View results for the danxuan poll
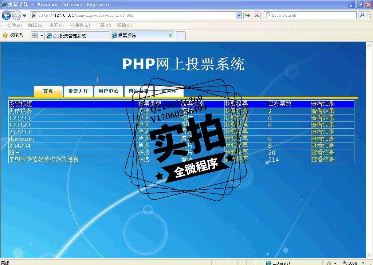Viewport: 373px width, 265px height. 323,138
